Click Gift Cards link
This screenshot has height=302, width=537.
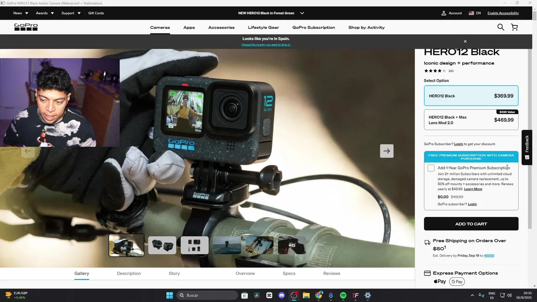tap(96, 13)
